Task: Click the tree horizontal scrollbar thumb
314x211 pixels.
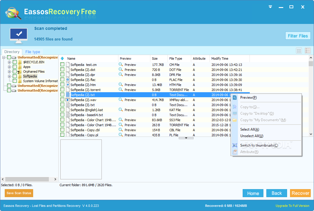Action: point(27,179)
